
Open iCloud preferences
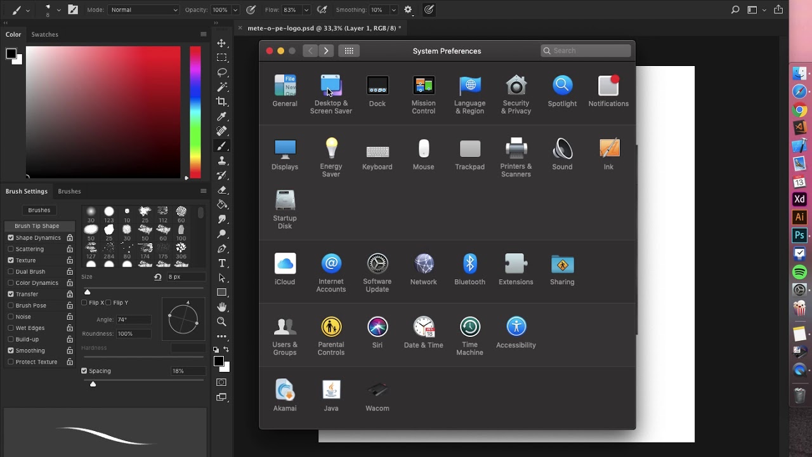tap(285, 269)
